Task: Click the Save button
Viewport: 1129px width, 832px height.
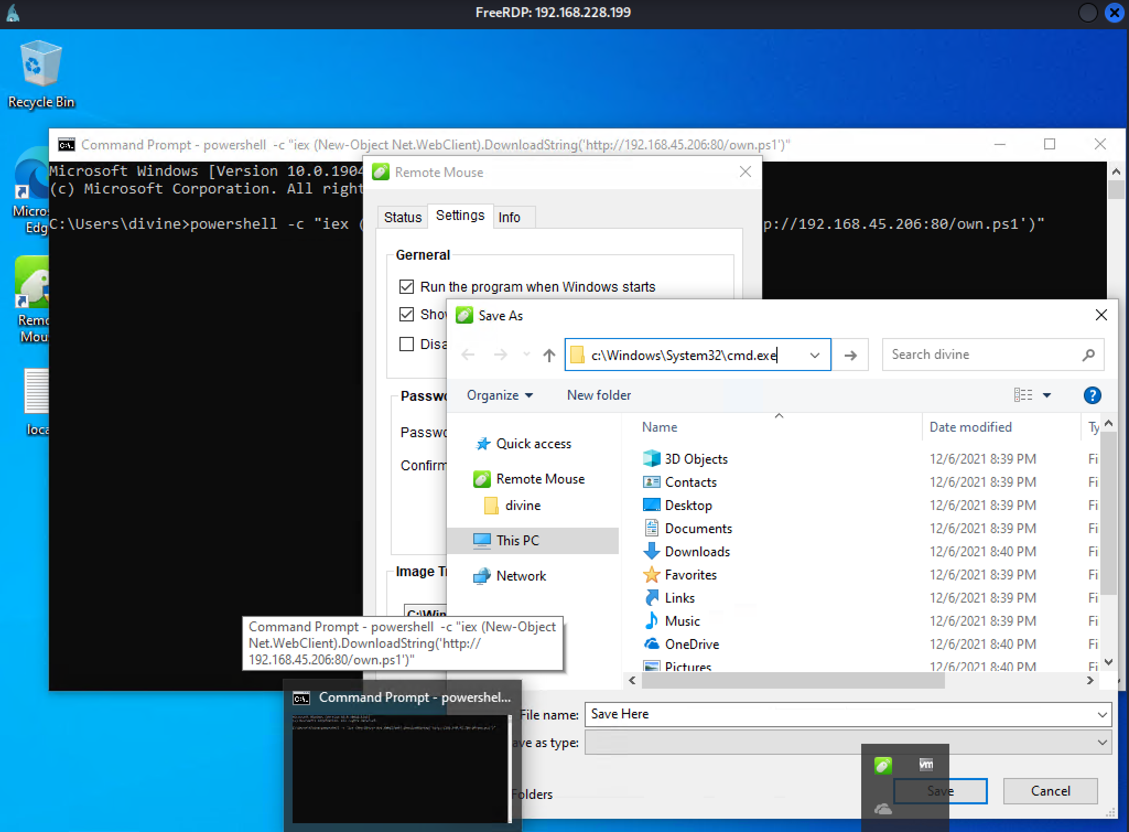Action: [x=940, y=791]
